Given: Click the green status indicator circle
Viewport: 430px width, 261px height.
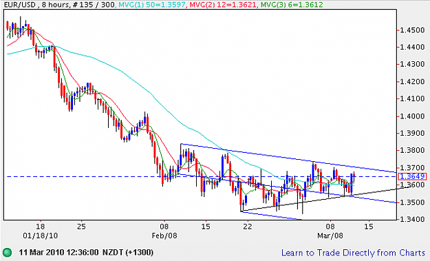Looking at the screenshot, I should click(x=8, y=252).
